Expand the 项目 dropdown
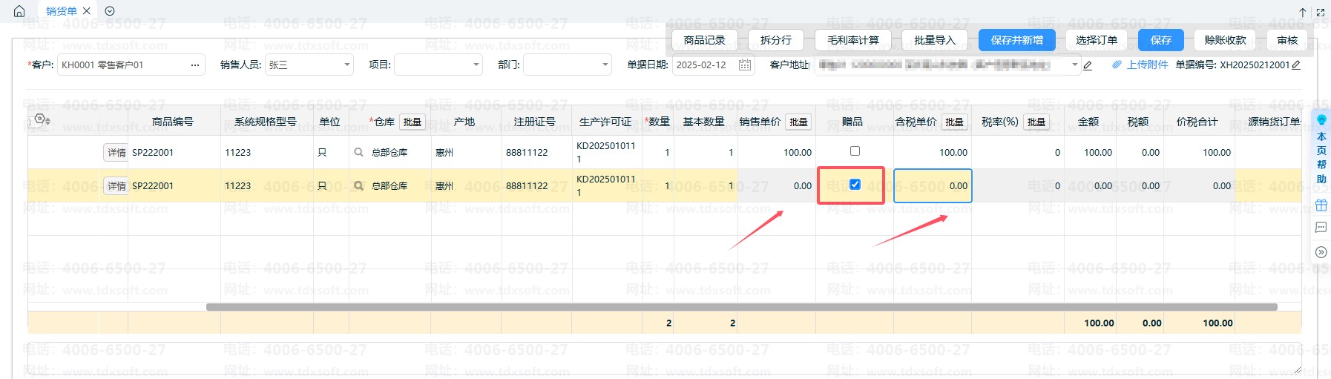Image resolution: width=1331 pixels, height=379 pixels. point(438,65)
